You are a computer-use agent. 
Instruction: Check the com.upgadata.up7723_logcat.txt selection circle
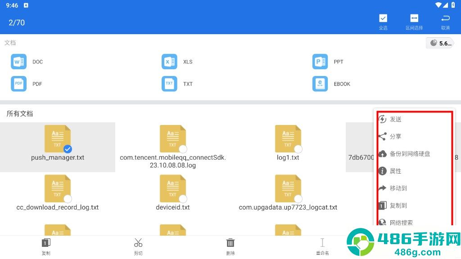tap(298, 199)
